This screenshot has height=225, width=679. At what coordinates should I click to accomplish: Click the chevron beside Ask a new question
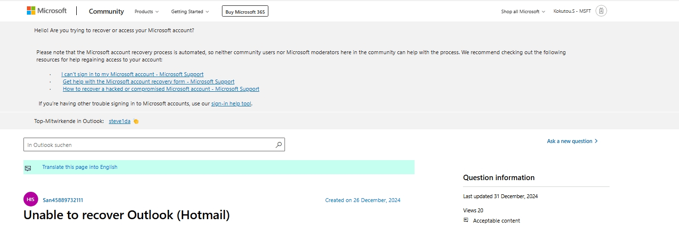click(x=596, y=141)
